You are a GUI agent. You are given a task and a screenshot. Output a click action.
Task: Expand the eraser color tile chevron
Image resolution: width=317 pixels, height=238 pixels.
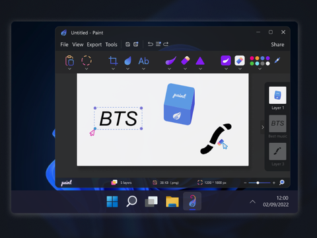(x=240, y=69)
